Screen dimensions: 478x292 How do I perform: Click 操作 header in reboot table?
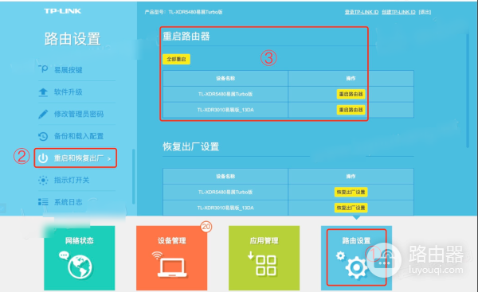(351, 78)
